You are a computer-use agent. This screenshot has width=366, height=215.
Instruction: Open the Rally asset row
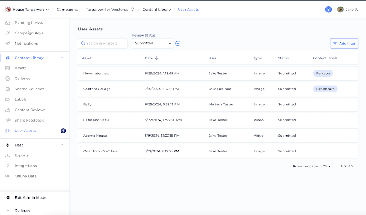pyautogui.click(x=218, y=104)
